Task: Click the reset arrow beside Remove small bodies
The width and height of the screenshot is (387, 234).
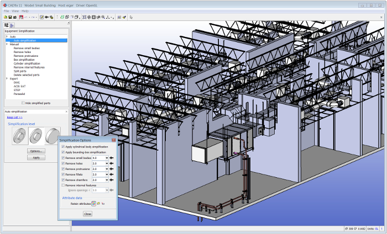Action: (111, 158)
